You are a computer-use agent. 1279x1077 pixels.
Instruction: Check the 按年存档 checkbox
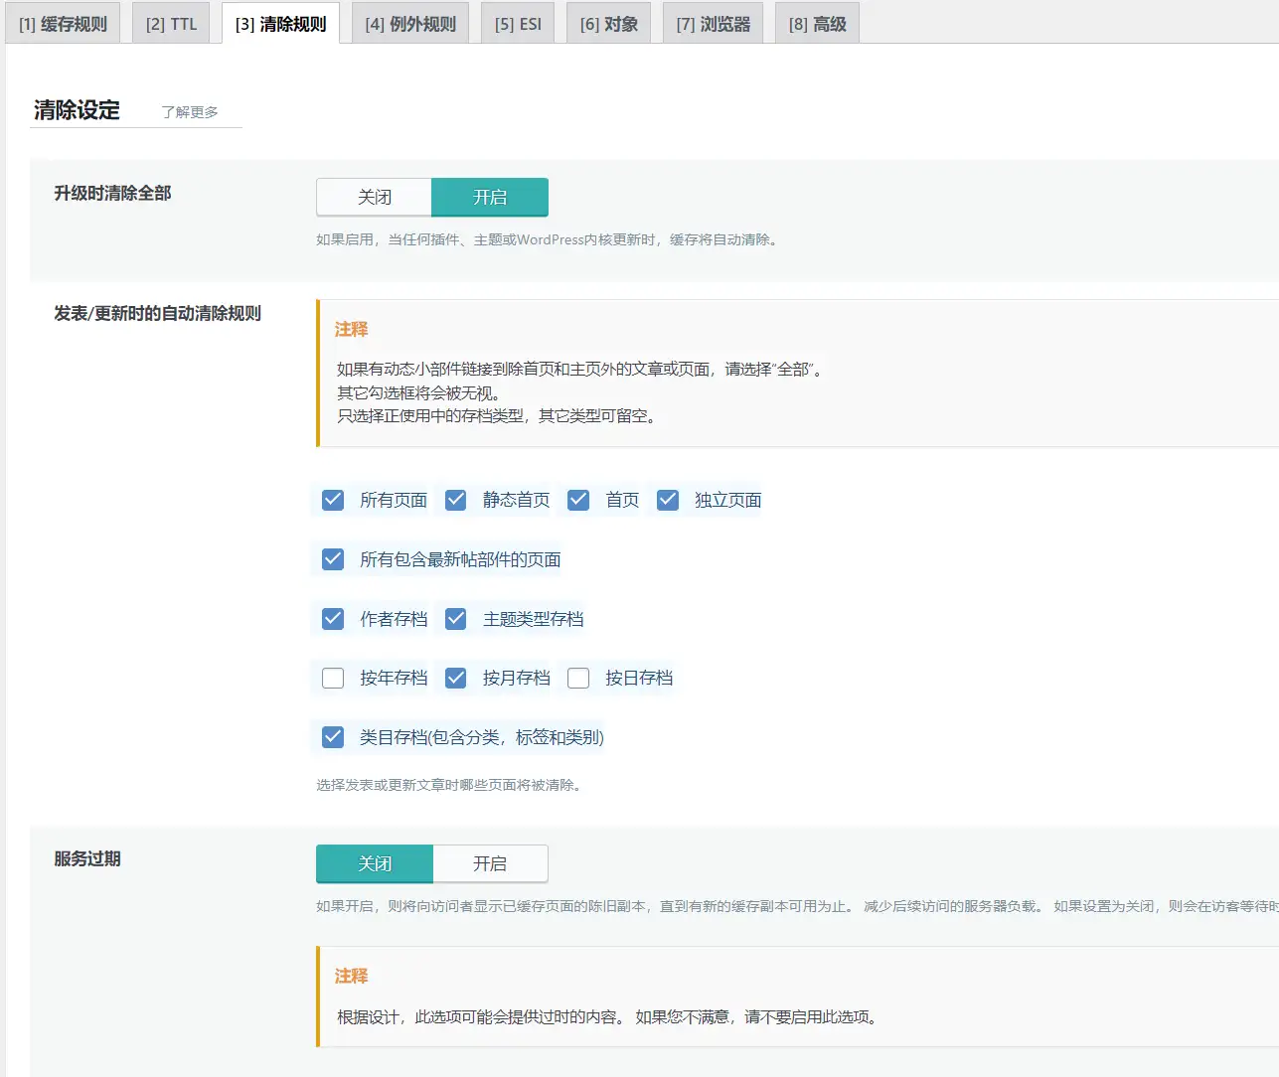pos(333,679)
